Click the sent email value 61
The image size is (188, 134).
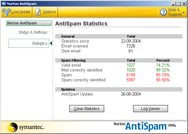pos(131,51)
